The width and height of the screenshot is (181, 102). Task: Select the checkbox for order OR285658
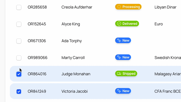click(19, 7)
